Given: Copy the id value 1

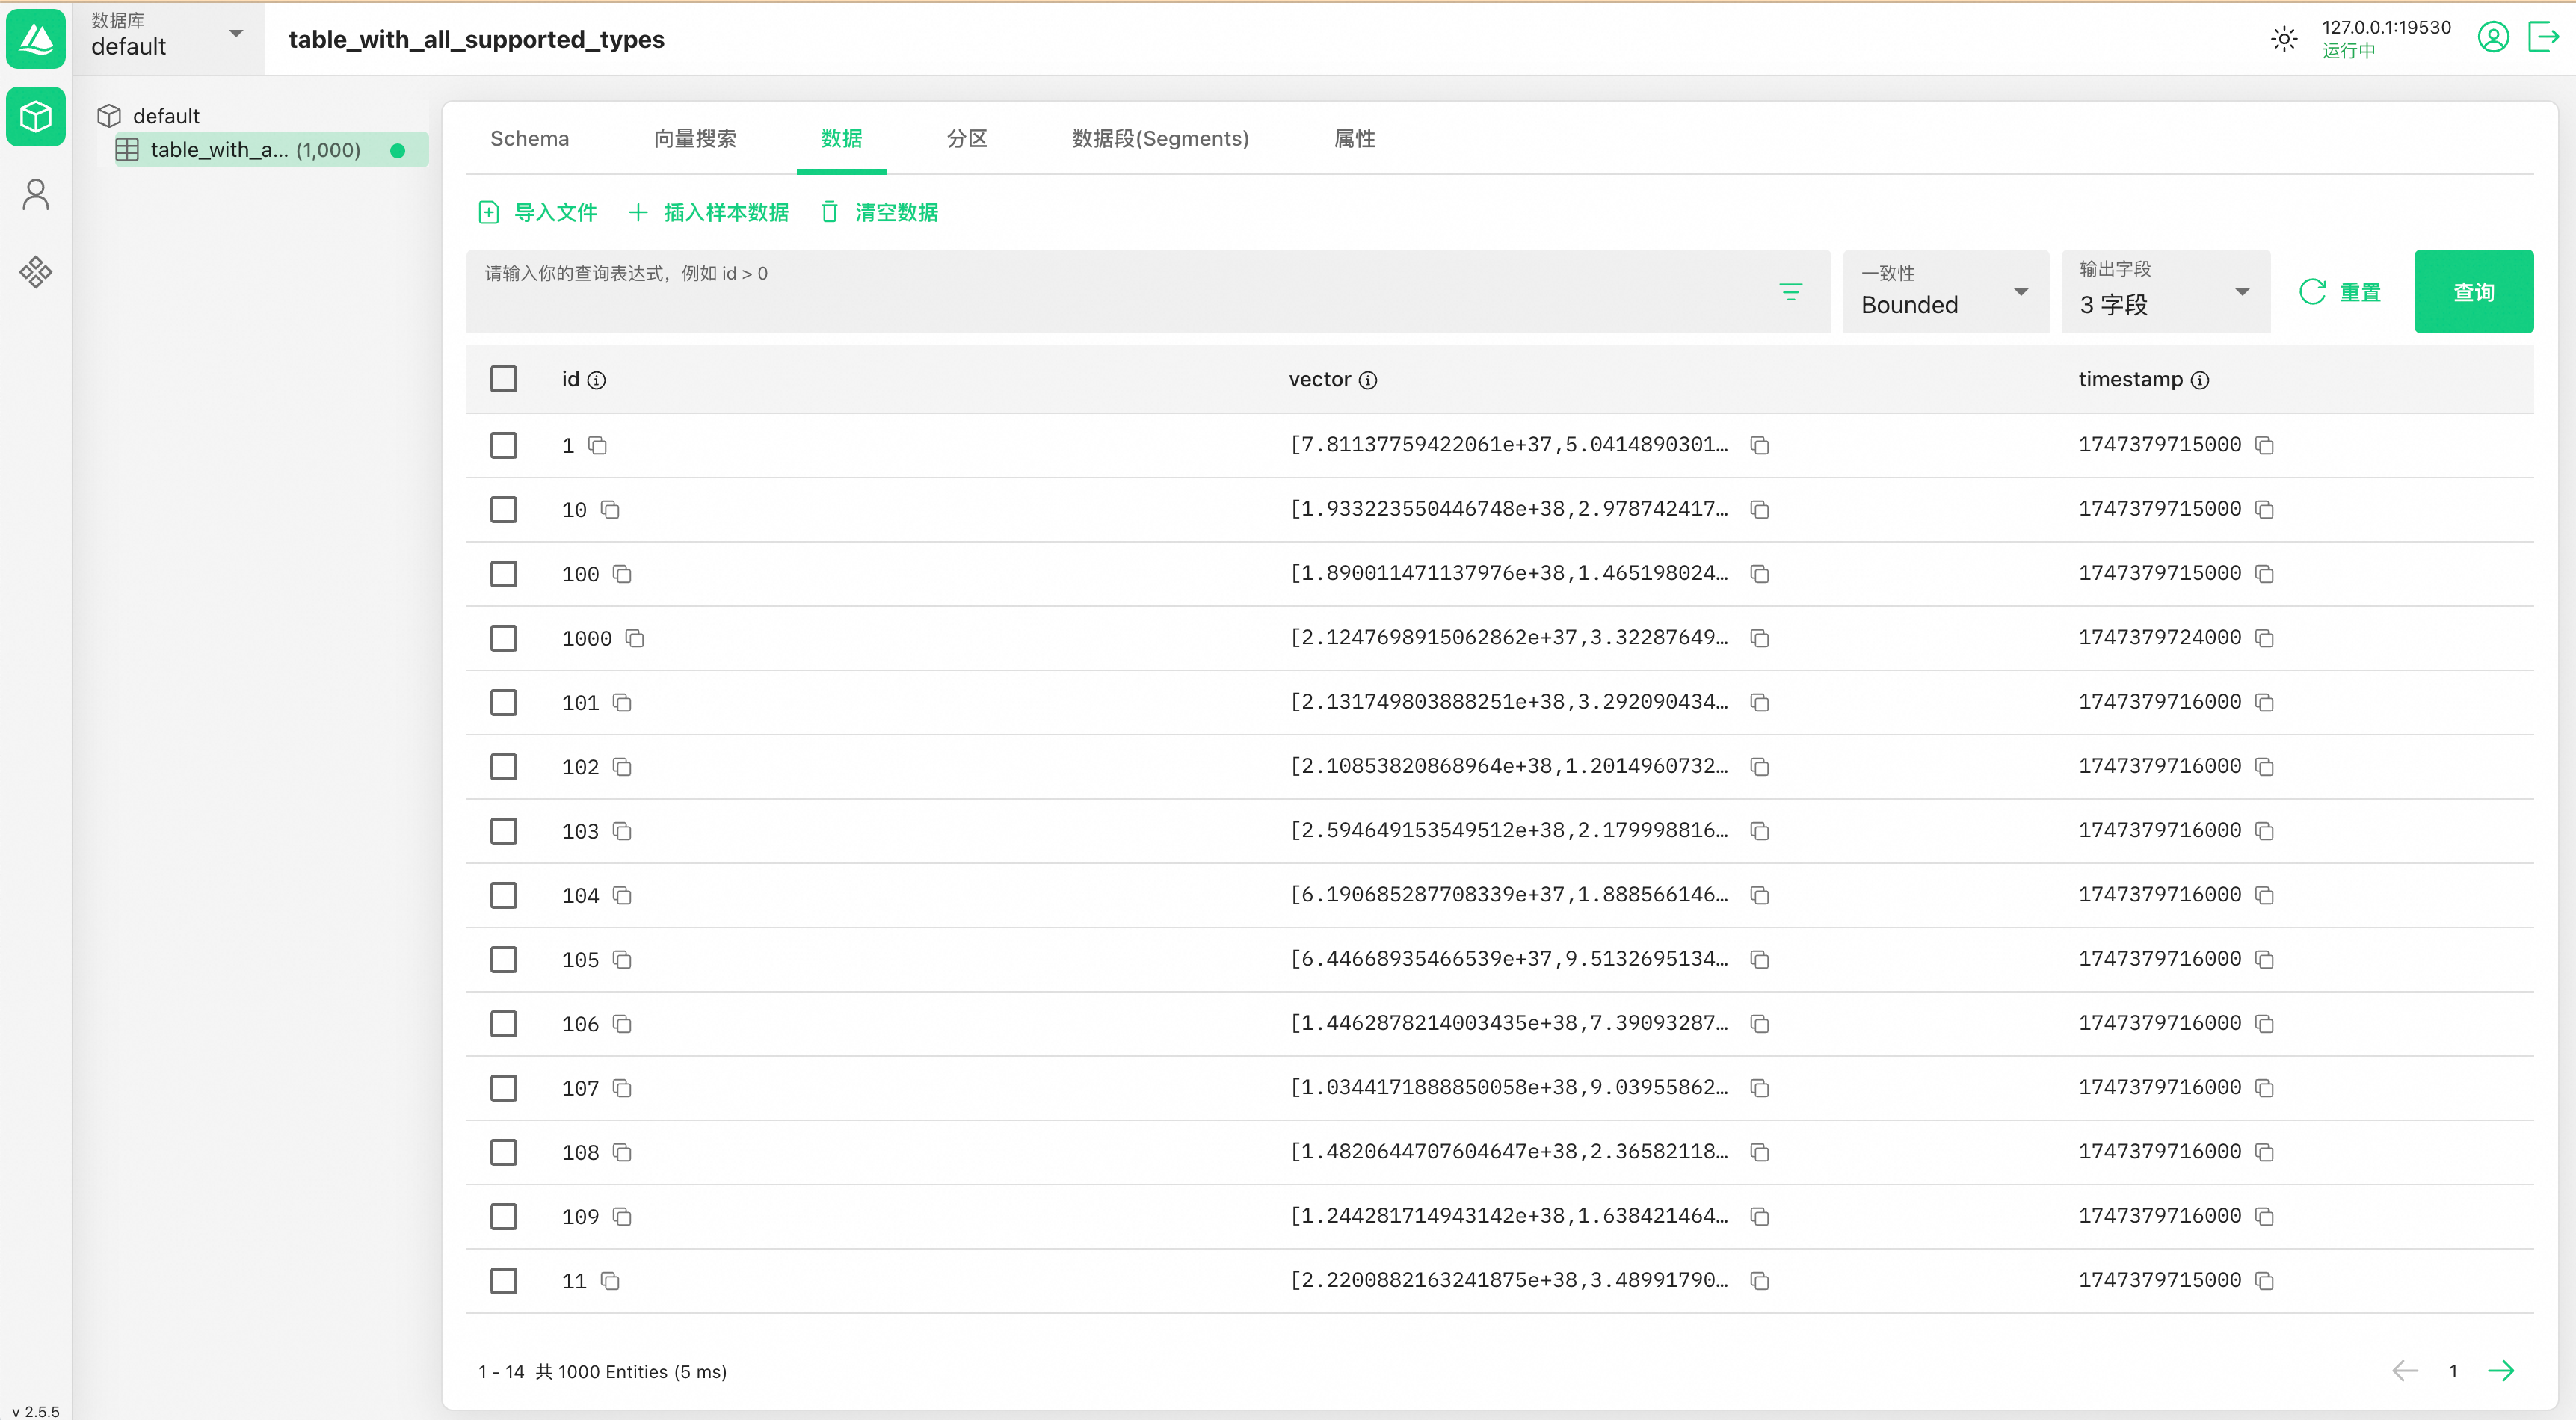Looking at the screenshot, I should (x=598, y=446).
